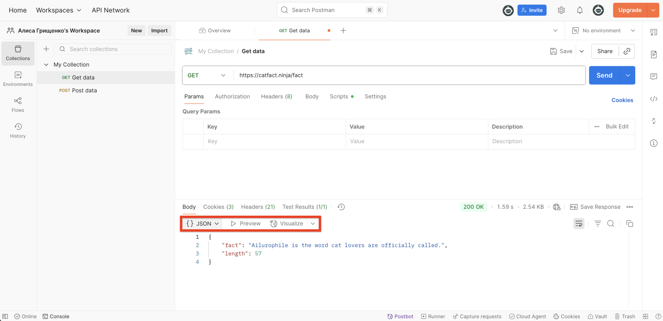Open the Send options arrow

pos(628,75)
